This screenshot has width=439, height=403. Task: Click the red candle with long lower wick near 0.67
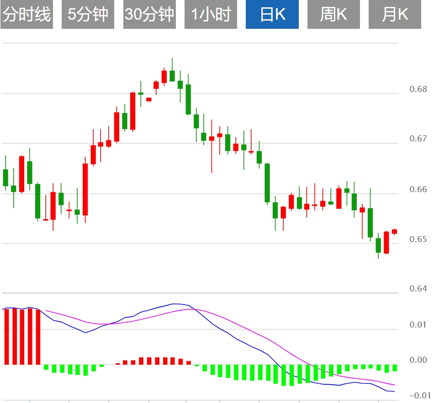[x=212, y=139]
